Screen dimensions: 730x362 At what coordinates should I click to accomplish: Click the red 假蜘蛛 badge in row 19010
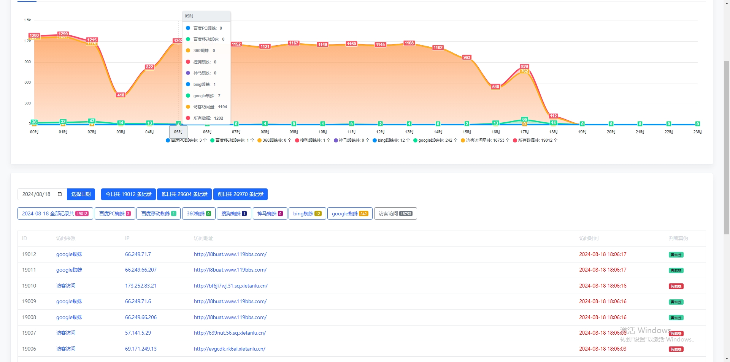pos(676,286)
